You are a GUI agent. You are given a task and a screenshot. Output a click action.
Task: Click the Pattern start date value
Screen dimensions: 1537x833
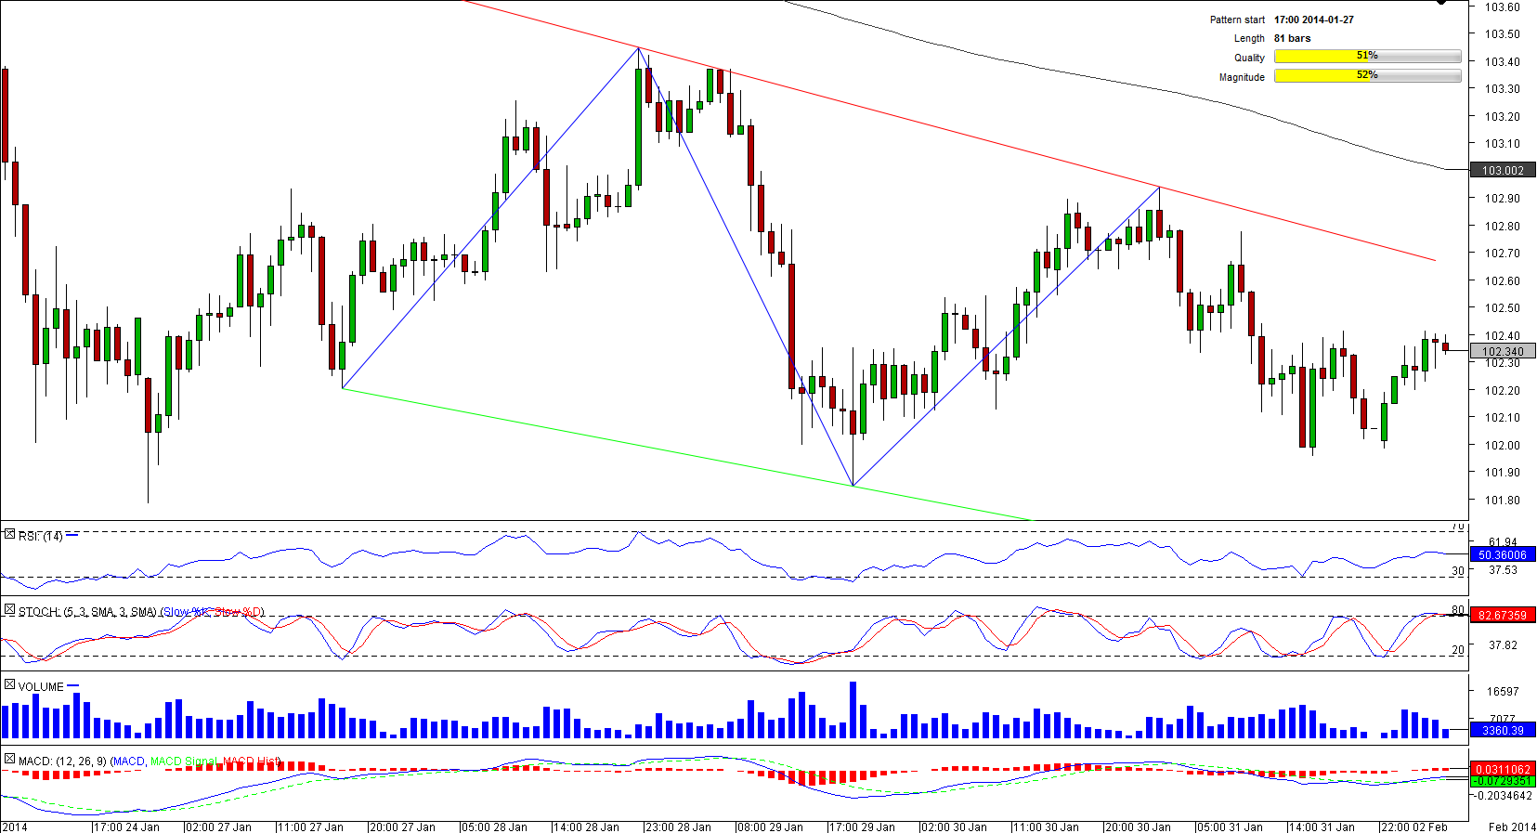(x=1313, y=20)
